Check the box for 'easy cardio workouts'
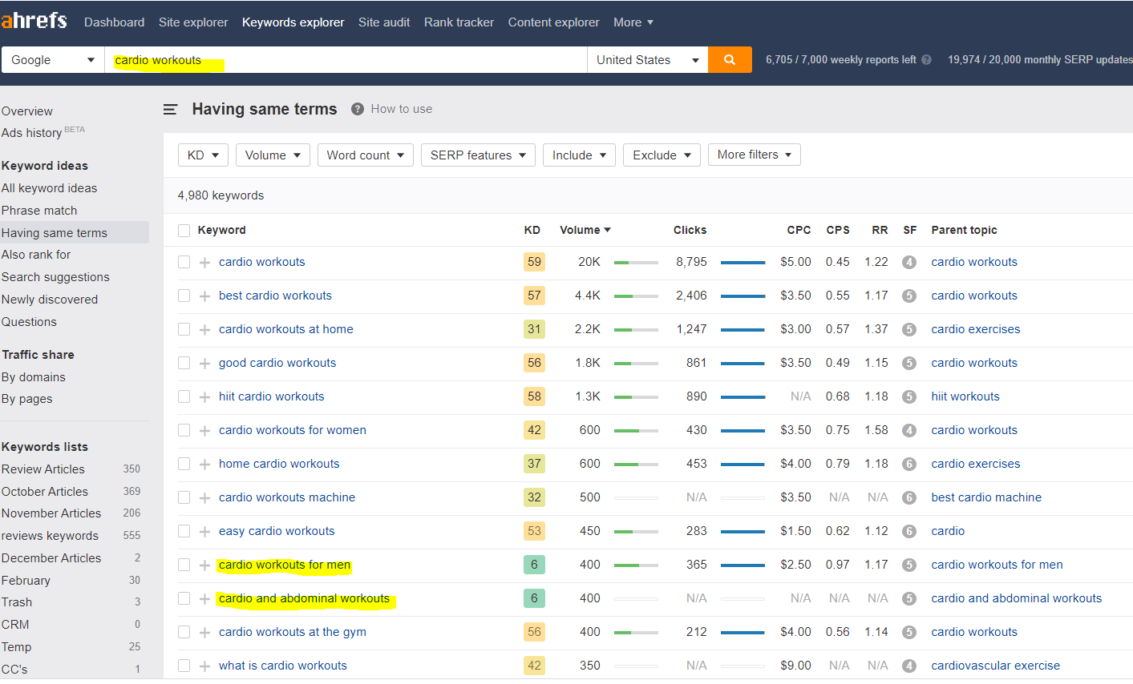Viewport: 1133px width, 684px height. tap(184, 531)
